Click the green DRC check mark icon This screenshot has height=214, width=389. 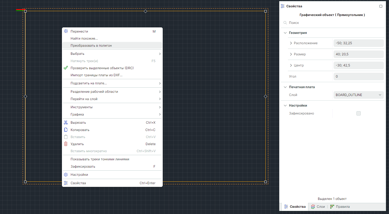pos(66,68)
